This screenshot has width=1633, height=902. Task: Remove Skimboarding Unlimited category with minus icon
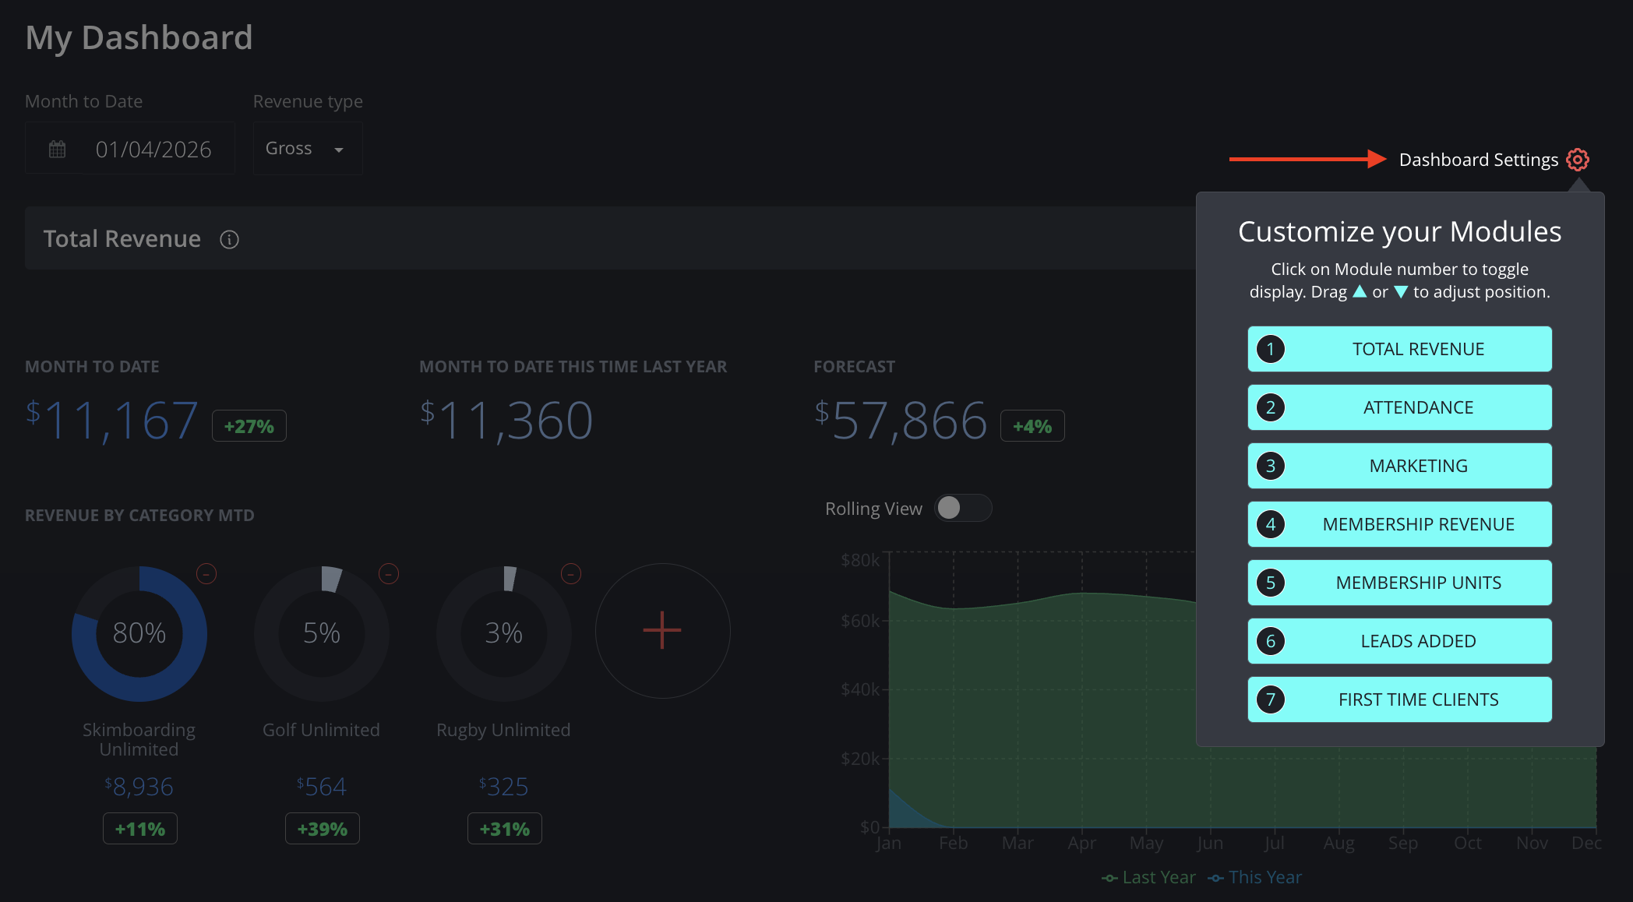coord(206,574)
